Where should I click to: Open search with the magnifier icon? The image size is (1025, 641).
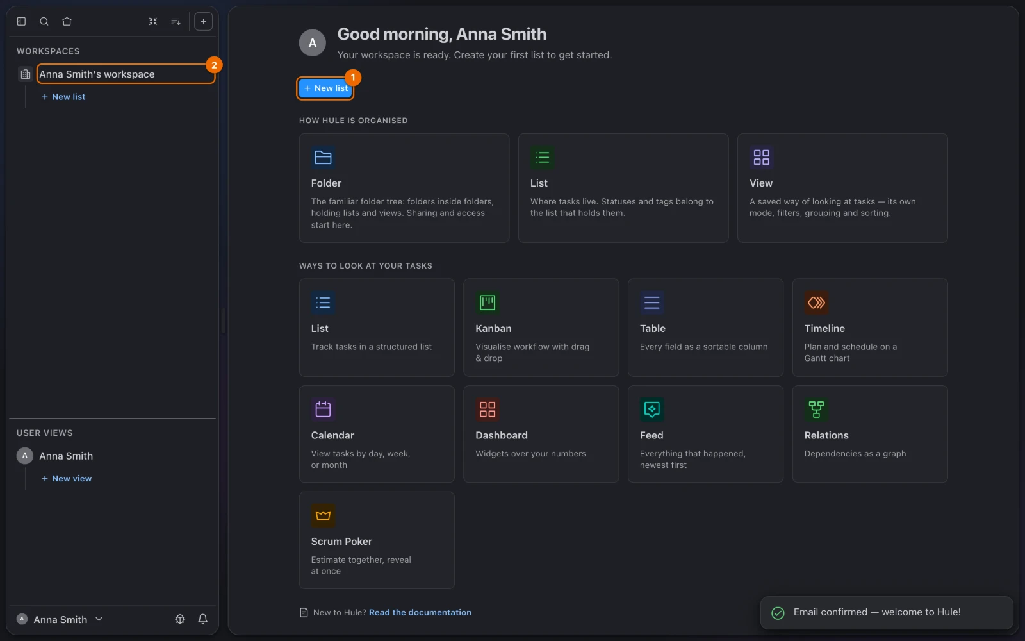[44, 21]
